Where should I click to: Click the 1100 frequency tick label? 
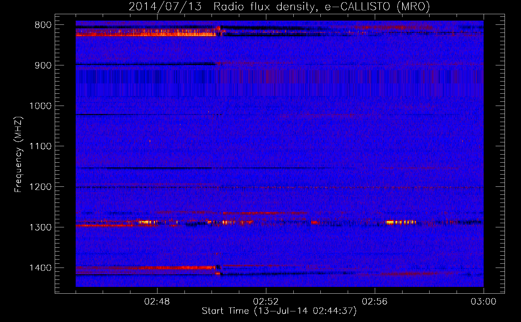point(40,147)
